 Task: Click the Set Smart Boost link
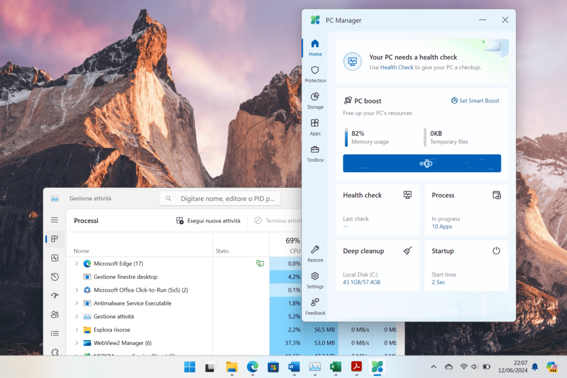click(475, 101)
